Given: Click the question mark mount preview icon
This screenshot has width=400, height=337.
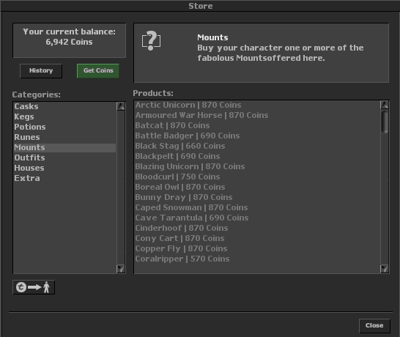Looking at the screenshot, I should click(x=151, y=40).
